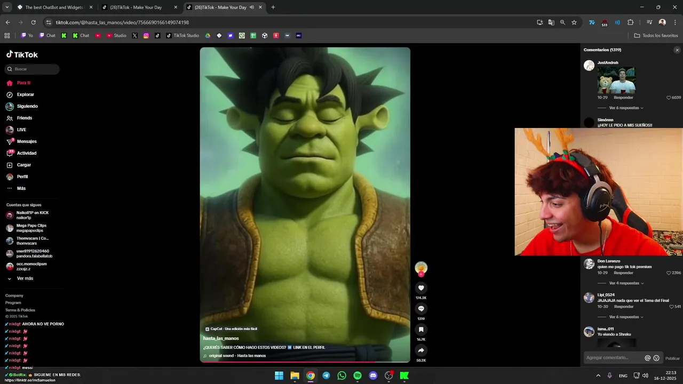Seek using the video progress bar
The width and height of the screenshot is (683, 384).
[x=305, y=362]
